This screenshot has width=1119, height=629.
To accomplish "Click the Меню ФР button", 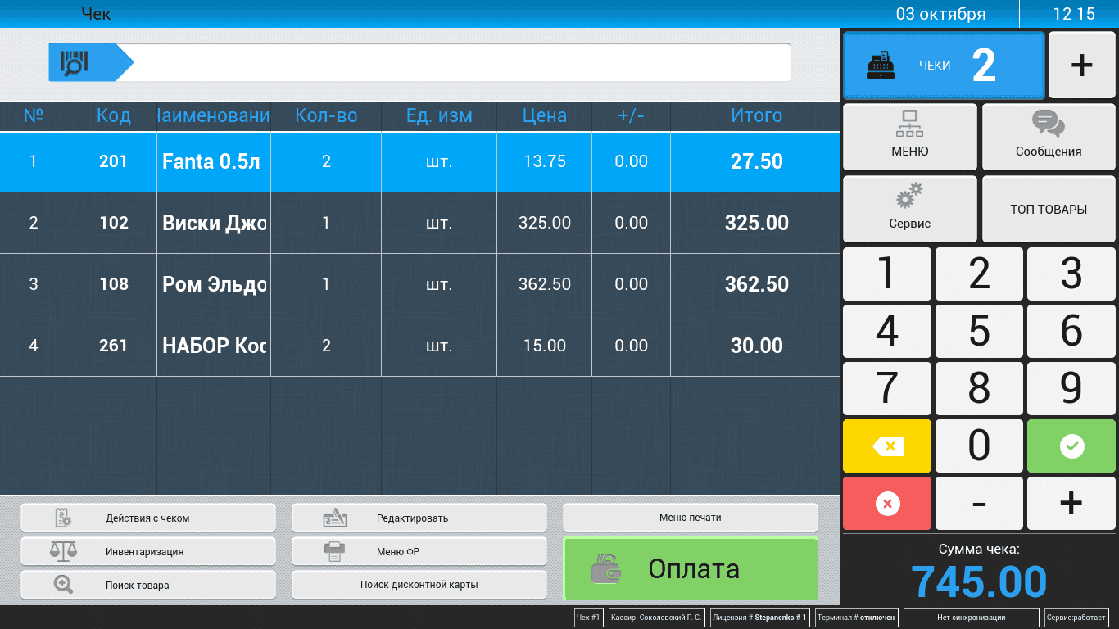I will pyautogui.click(x=419, y=551).
